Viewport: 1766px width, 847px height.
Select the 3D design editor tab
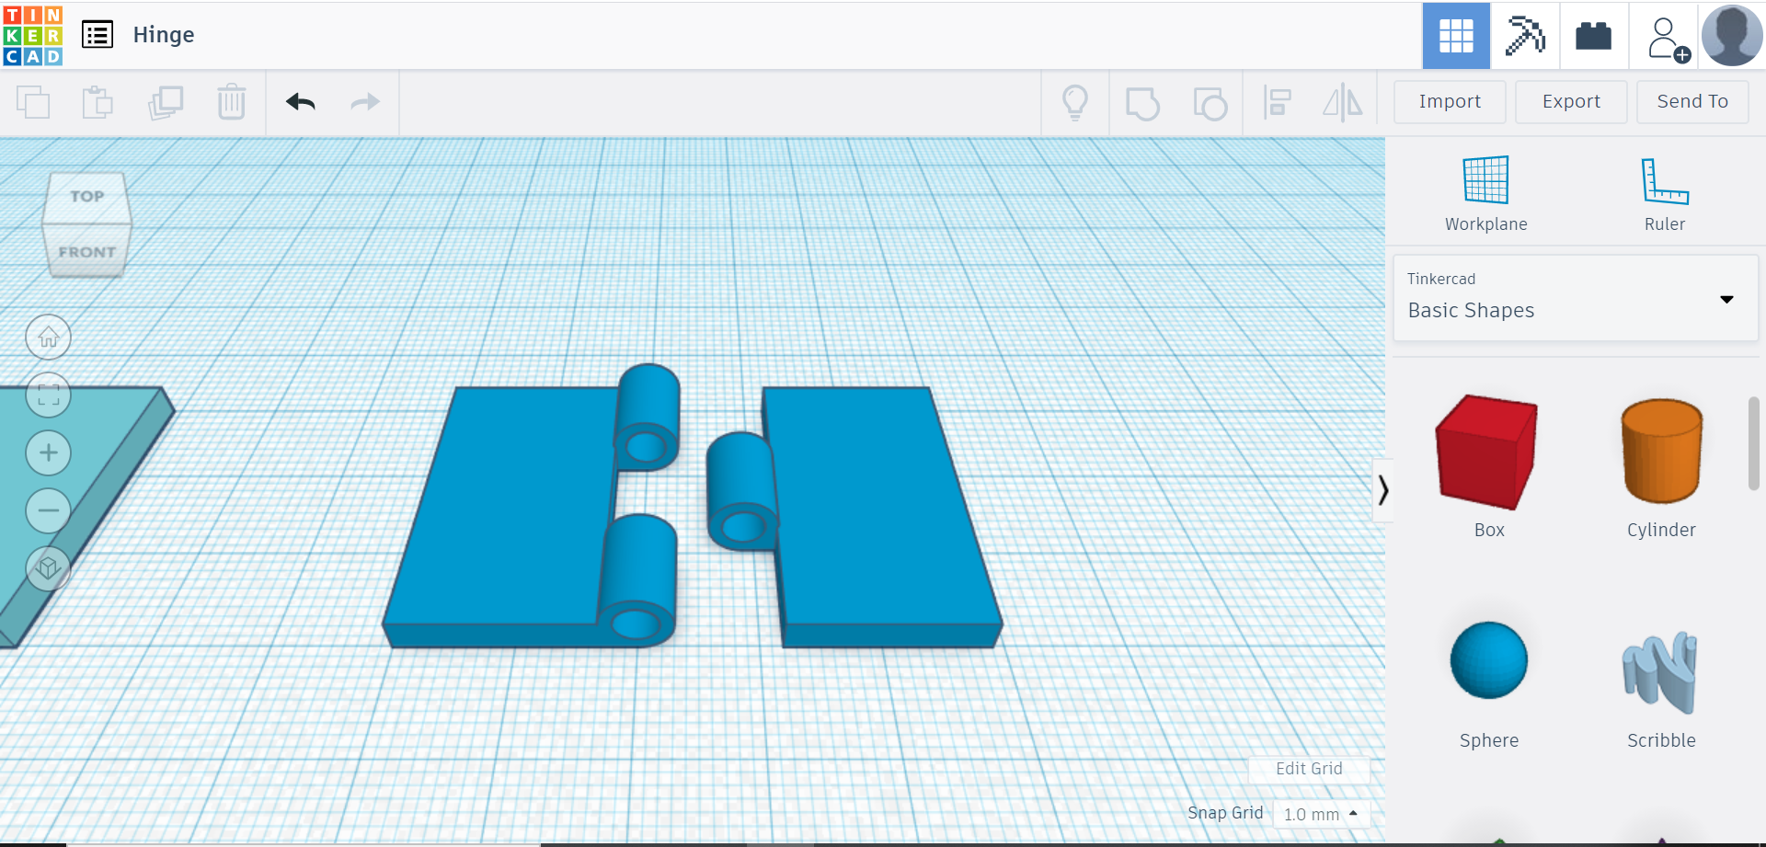point(1456,35)
